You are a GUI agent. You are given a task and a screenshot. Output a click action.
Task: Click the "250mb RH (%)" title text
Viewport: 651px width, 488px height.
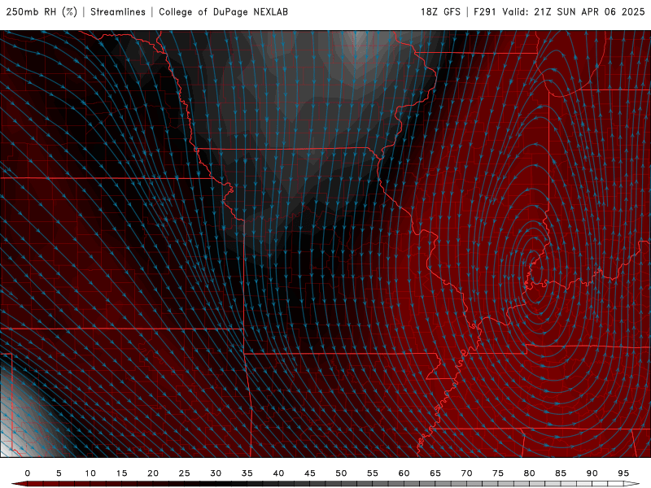click(x=42, y=12)
